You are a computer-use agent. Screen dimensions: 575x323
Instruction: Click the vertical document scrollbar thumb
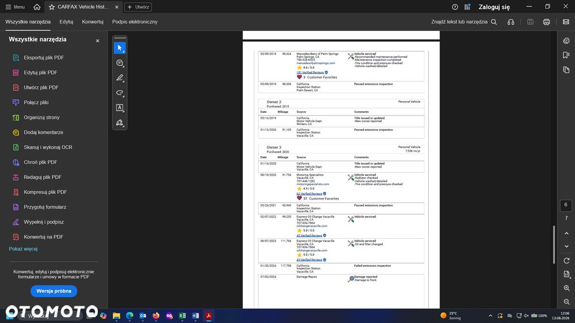click(x=554, y=244)
